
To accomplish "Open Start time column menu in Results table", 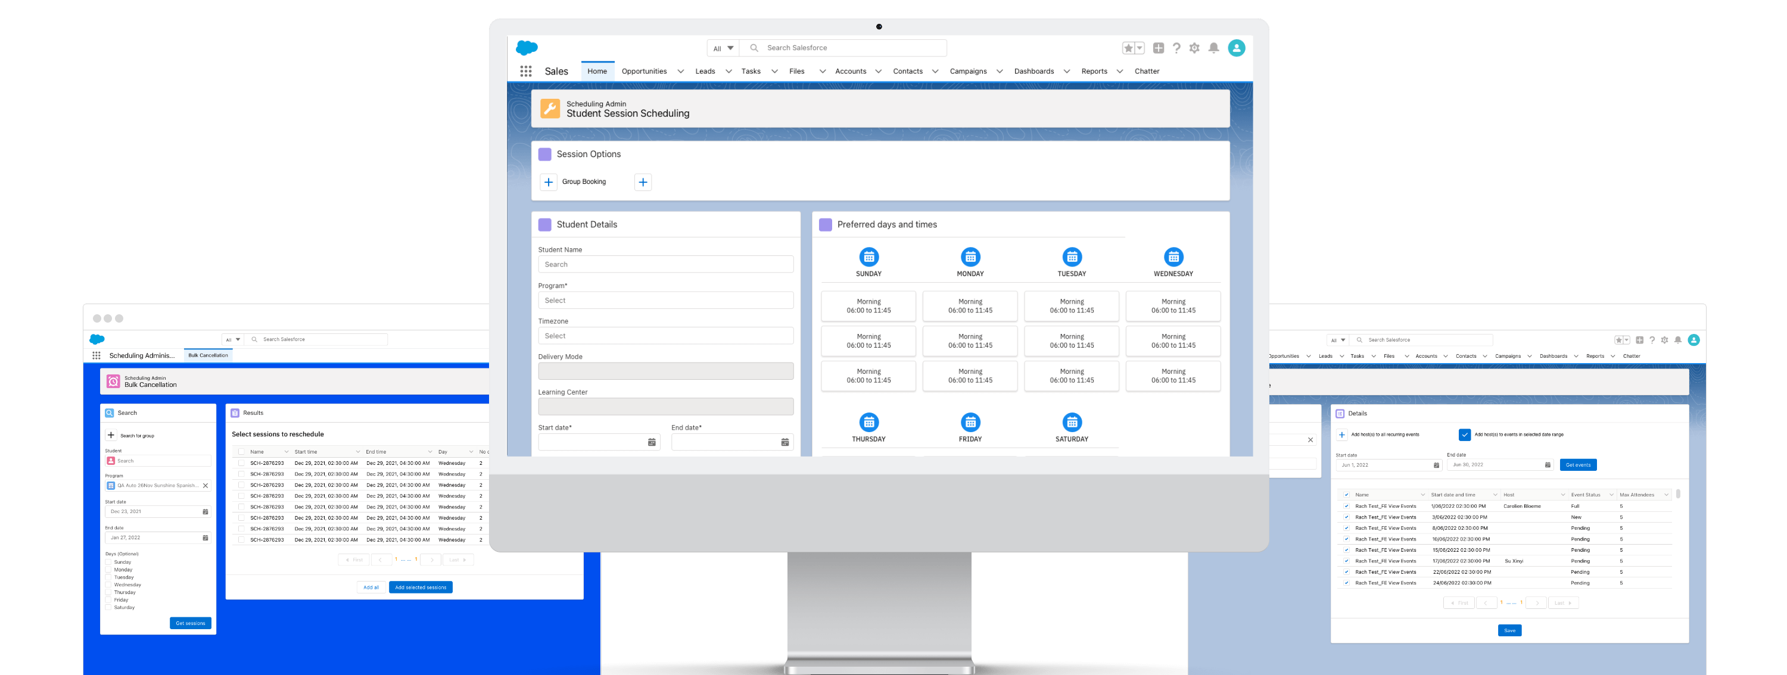I will pos(358,452).
